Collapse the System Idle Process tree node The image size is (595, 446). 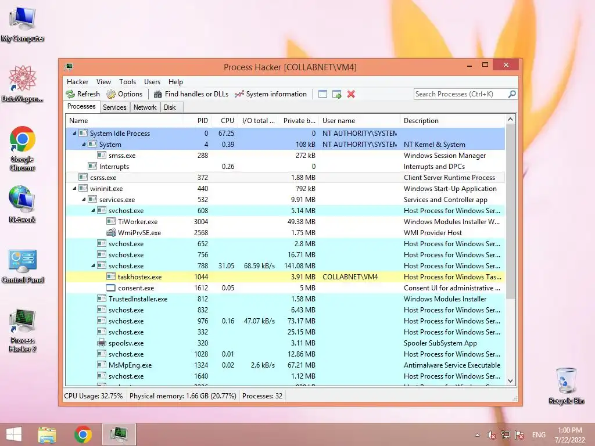point(74,134)
